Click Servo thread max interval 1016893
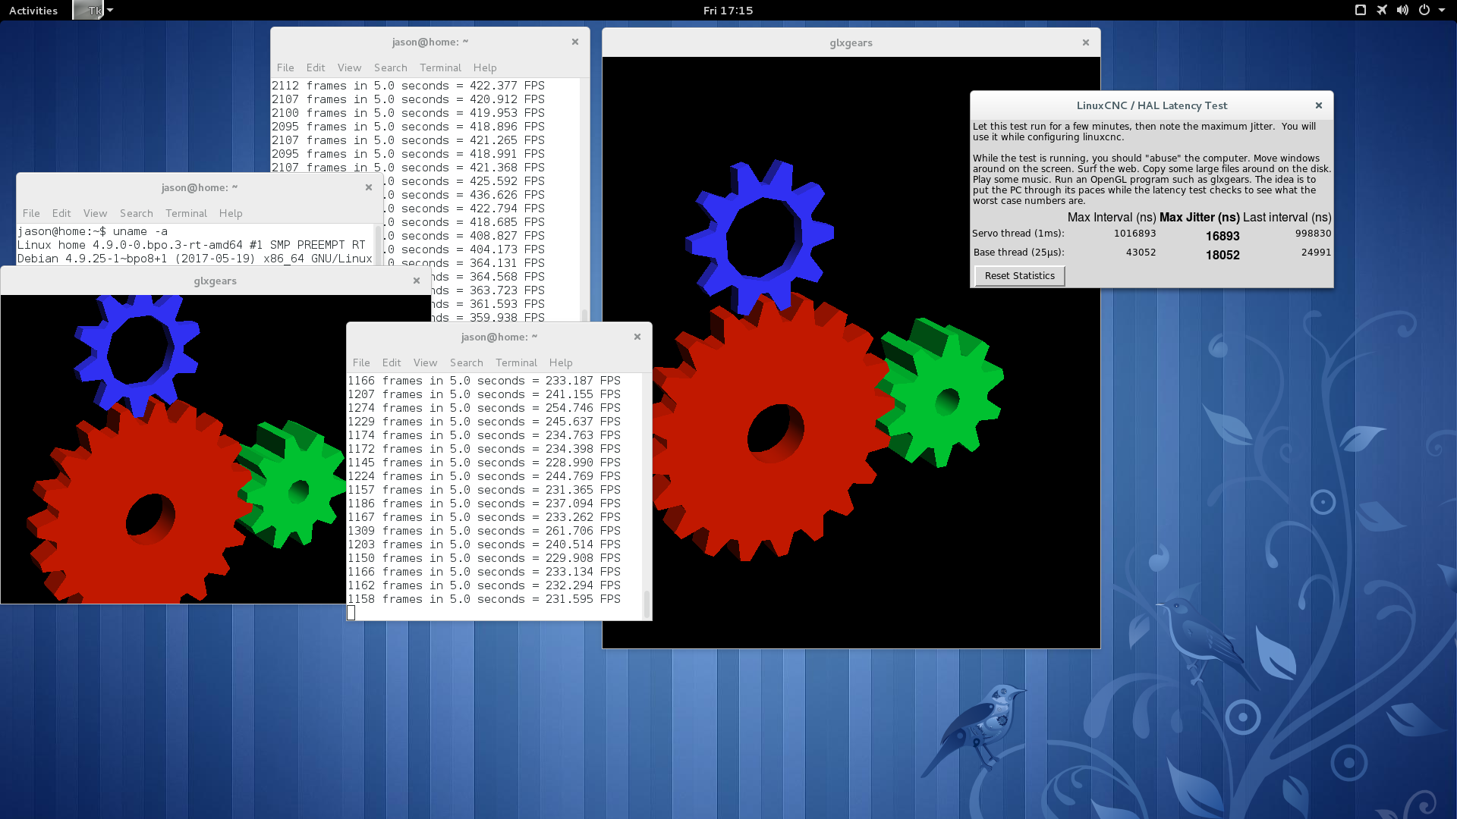The height and width of the screenshot is (819, 1457). pos(1134,234)
